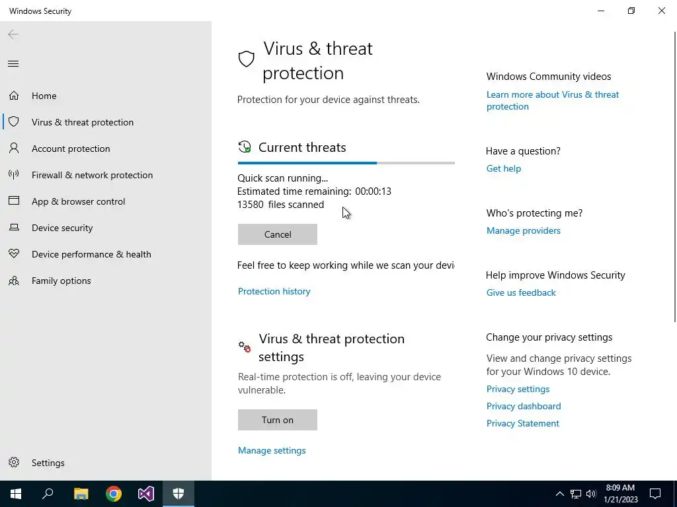
Task: Click the Firewall & network antenna icon
Action: pos(14,174)
